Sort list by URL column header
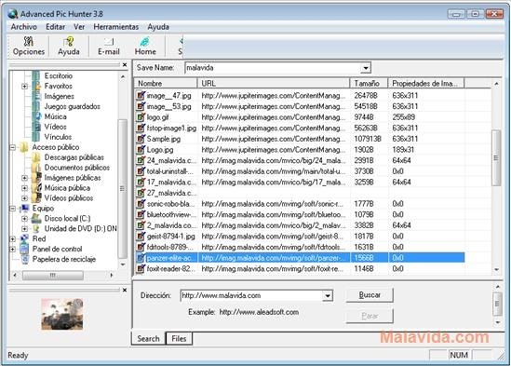This screenshot has height=366, width=511. click(274, 84)
